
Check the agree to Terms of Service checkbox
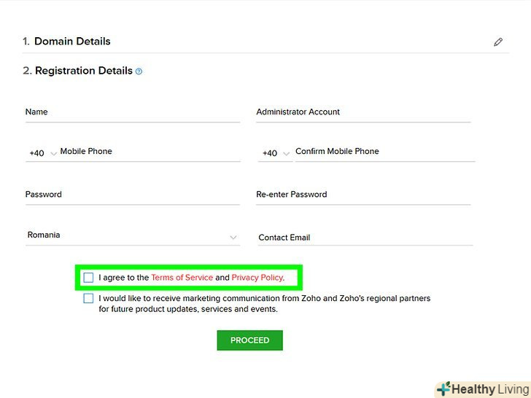(88, 278)
